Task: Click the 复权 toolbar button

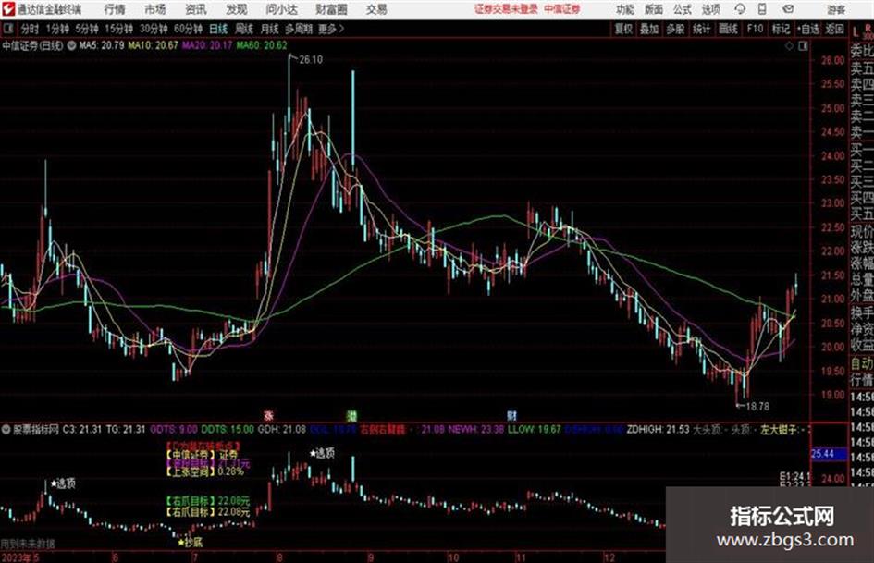Action: coord(623,29)
